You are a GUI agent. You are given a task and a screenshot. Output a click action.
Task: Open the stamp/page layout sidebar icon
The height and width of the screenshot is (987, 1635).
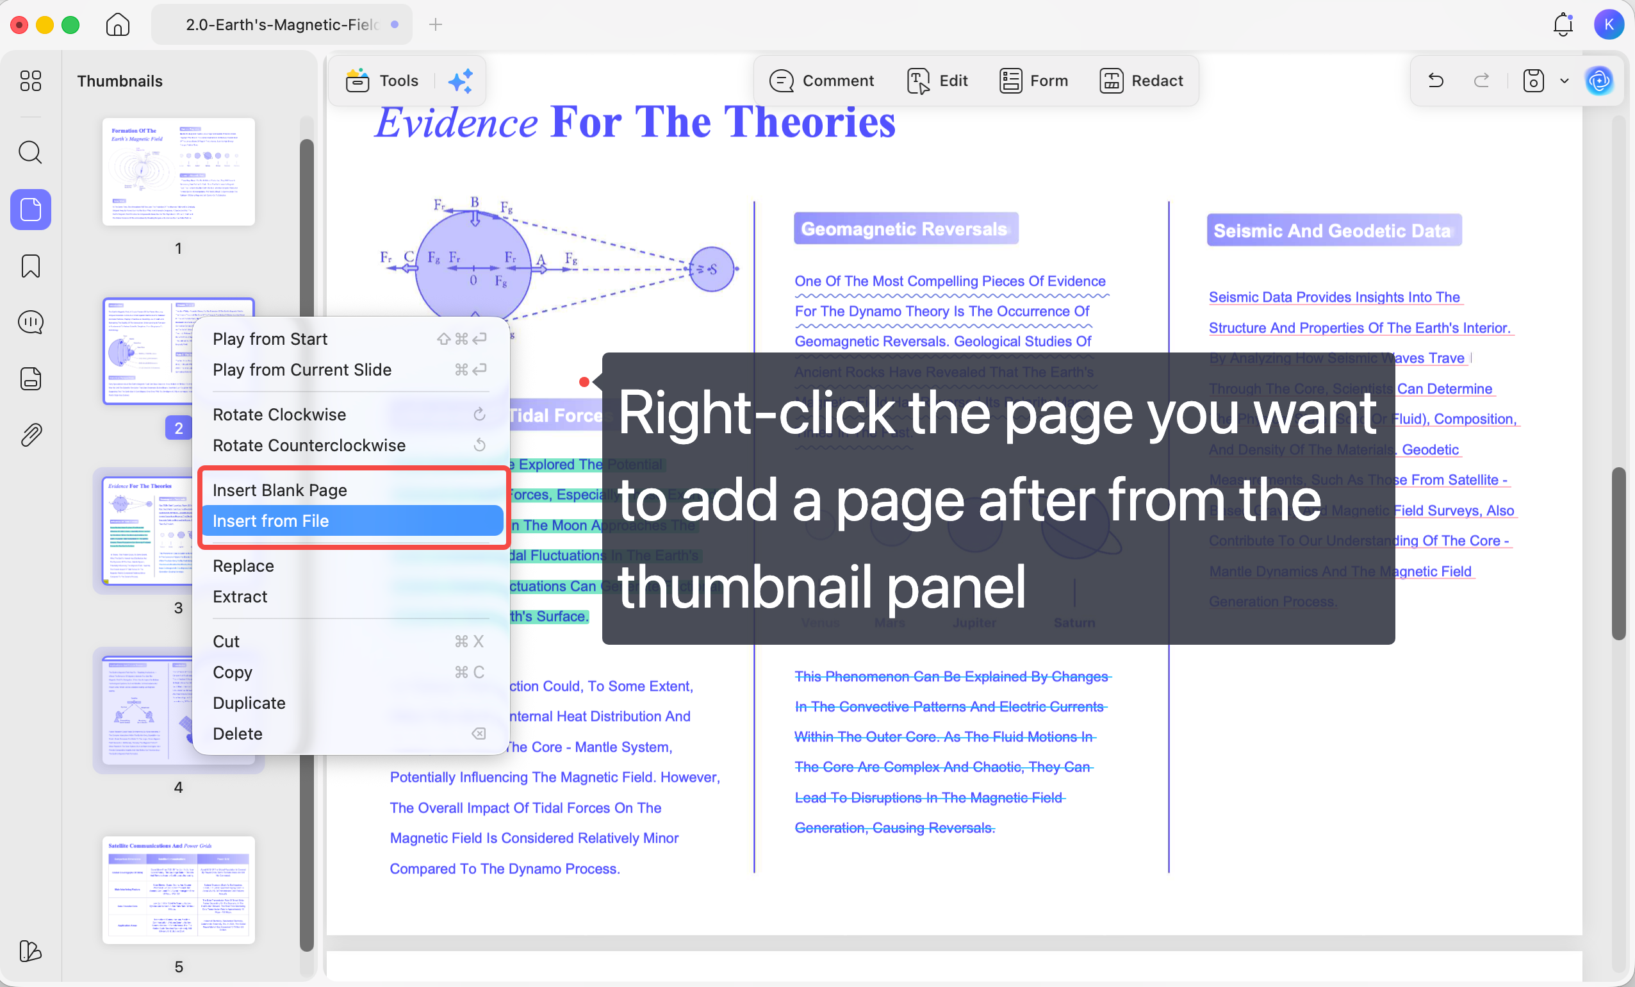[31, 379]
